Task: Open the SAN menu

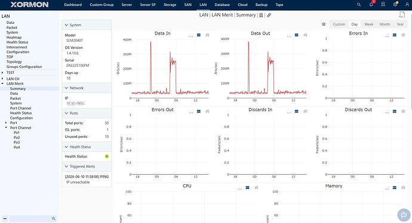Action: click(188, 5)
